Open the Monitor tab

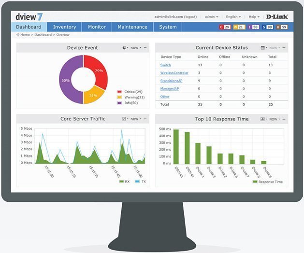coord(97,27)
